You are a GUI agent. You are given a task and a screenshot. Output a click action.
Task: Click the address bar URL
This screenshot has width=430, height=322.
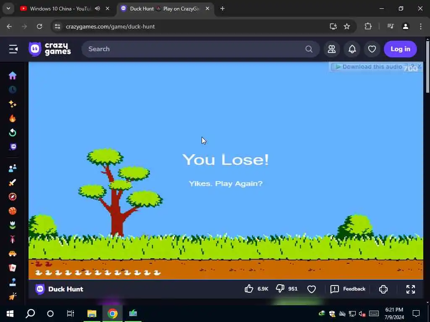[110, 26]
